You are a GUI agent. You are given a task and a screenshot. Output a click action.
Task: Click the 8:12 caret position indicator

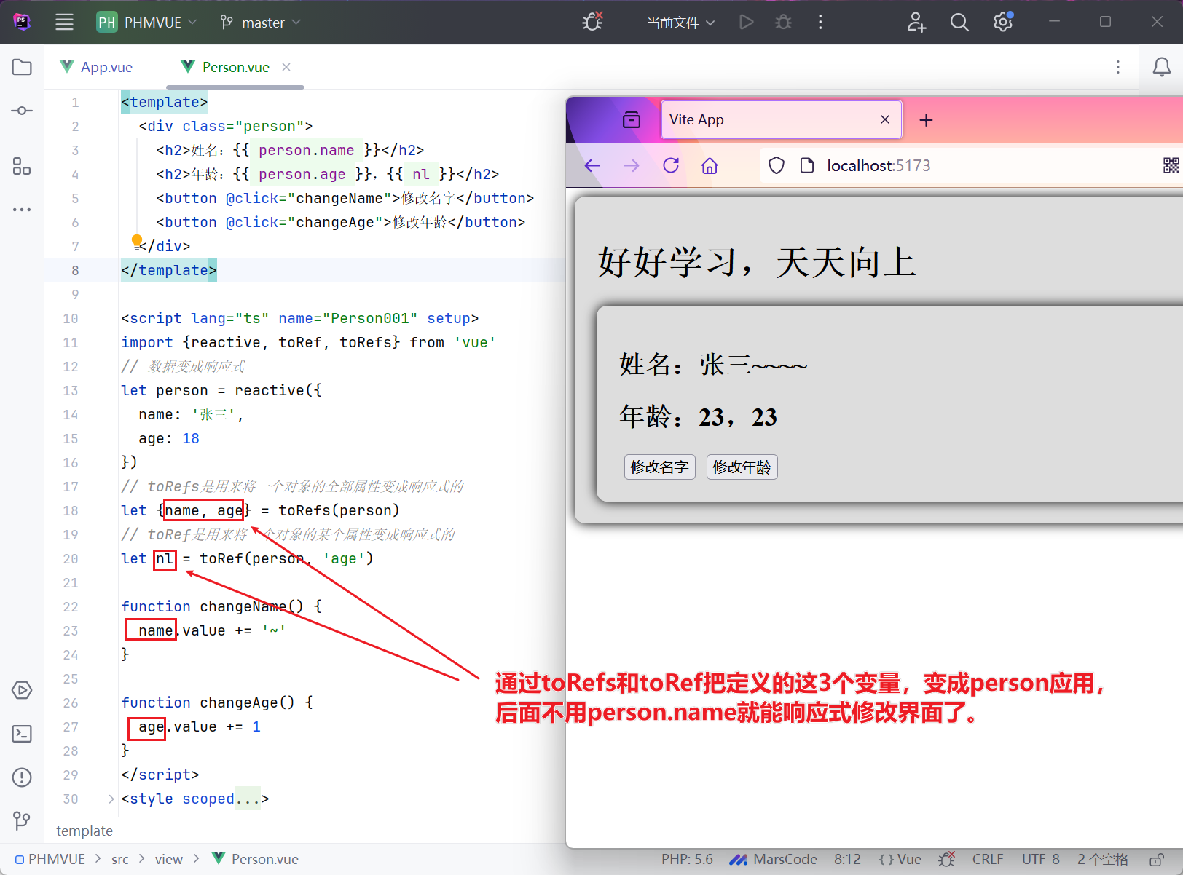(847, 859)
